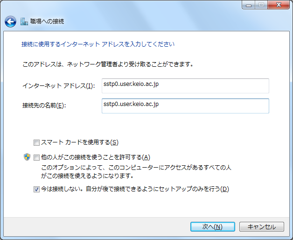Click the blue back arrow button
The height and width of the screenshot is (240, 293).
pos(10,21)
